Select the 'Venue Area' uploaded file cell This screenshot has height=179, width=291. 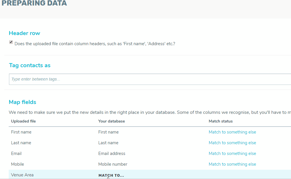pyautogui.click(x=22, y=175)
